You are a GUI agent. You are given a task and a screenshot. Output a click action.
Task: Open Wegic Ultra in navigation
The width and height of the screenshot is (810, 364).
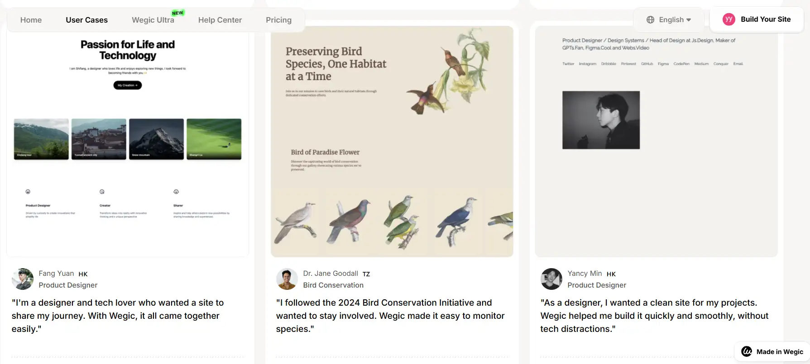click(153, 20)
